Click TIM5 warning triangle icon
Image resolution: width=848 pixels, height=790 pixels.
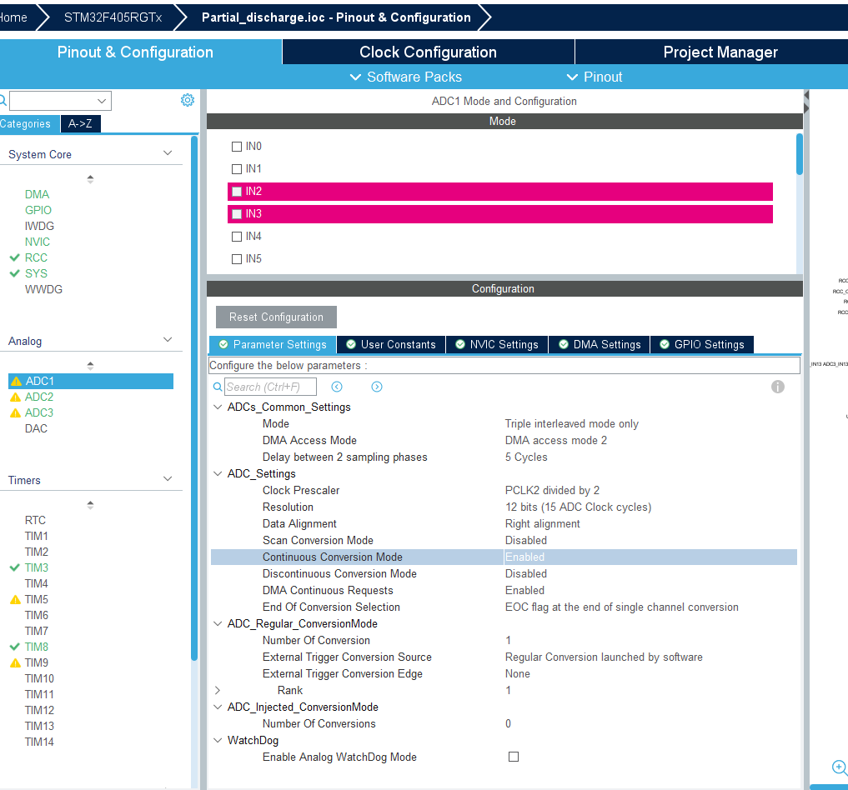pos(16,599)
